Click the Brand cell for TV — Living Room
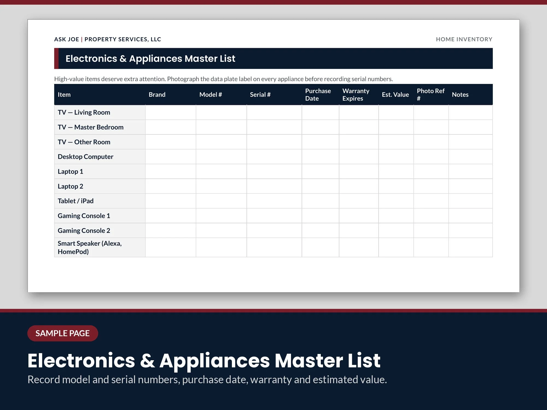The width and height of the screenshot is (547, 410). pos(171,112)
